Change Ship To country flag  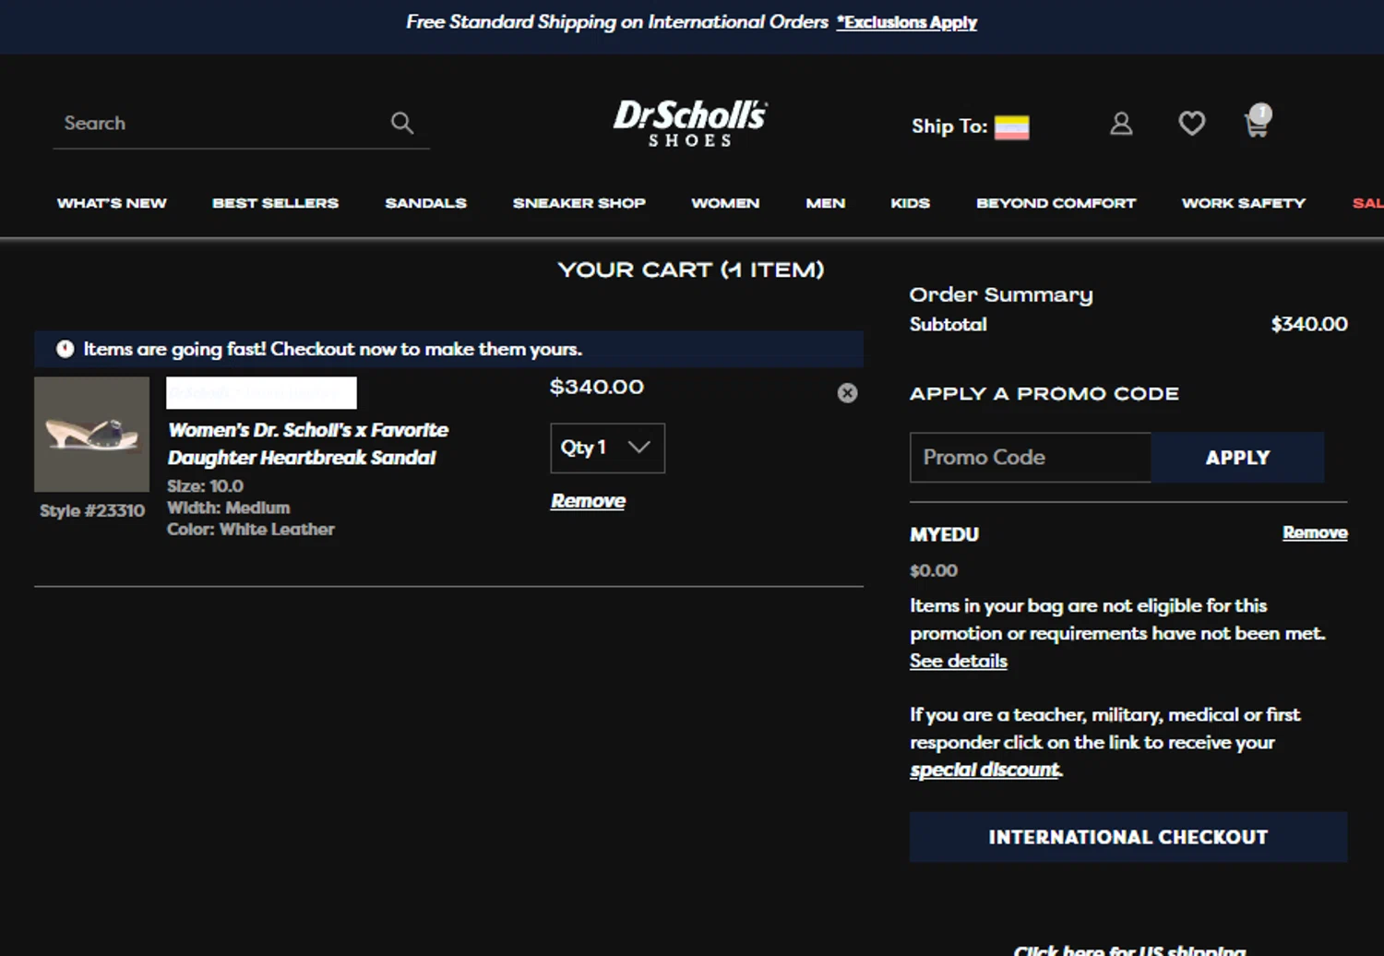tap(1011, 127)
